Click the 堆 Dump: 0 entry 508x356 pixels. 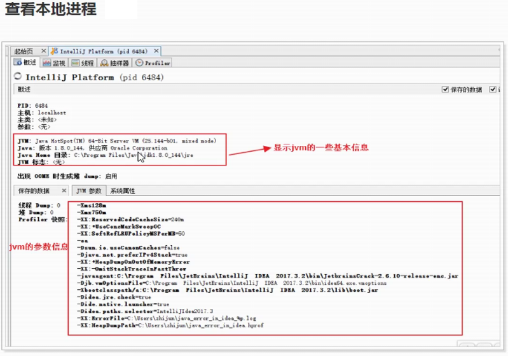36,213
